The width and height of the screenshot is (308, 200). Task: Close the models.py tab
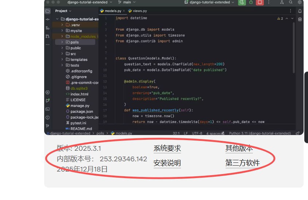(x=124, y=11)
